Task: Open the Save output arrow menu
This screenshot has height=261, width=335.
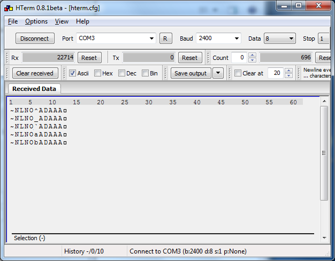Action: tap(218, 73)
